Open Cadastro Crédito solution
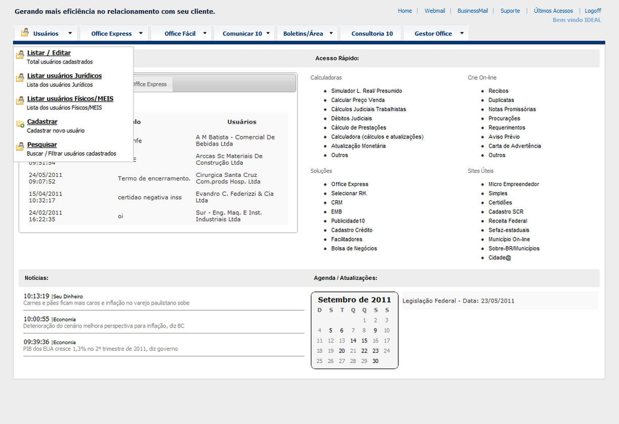Viewport: 619px width, 424px height. tap(352, 230)
